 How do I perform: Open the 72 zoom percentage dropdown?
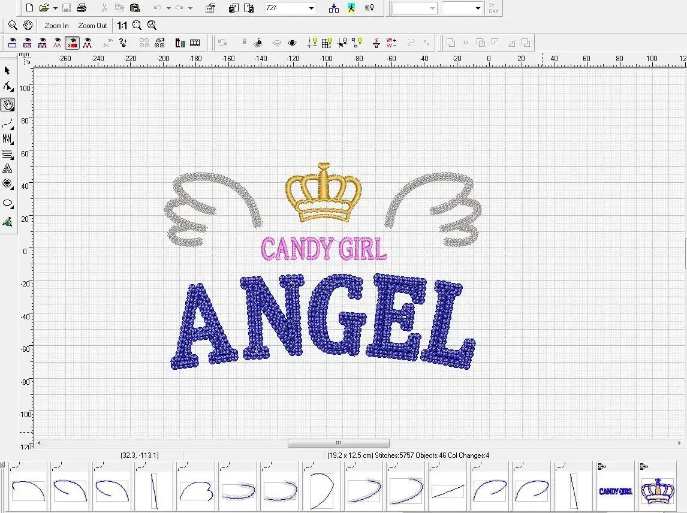[311, 8]
